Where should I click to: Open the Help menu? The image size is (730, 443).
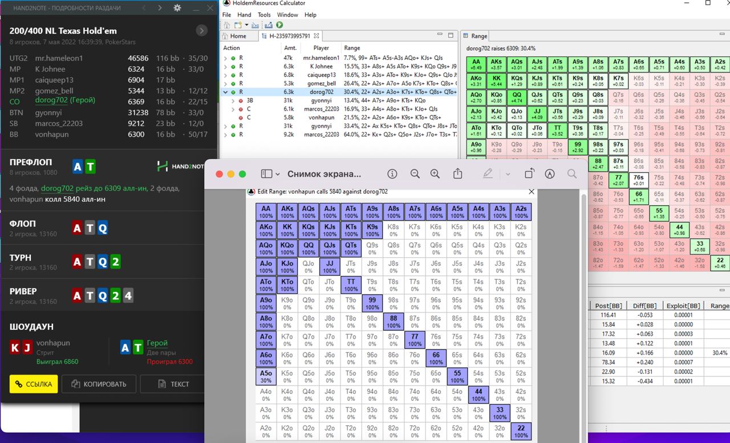click(310, 15)
